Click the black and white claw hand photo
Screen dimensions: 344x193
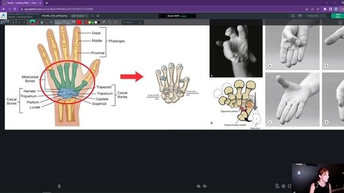coord(236,48)
